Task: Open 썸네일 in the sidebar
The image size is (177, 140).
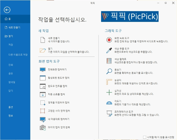Action: 12,82
